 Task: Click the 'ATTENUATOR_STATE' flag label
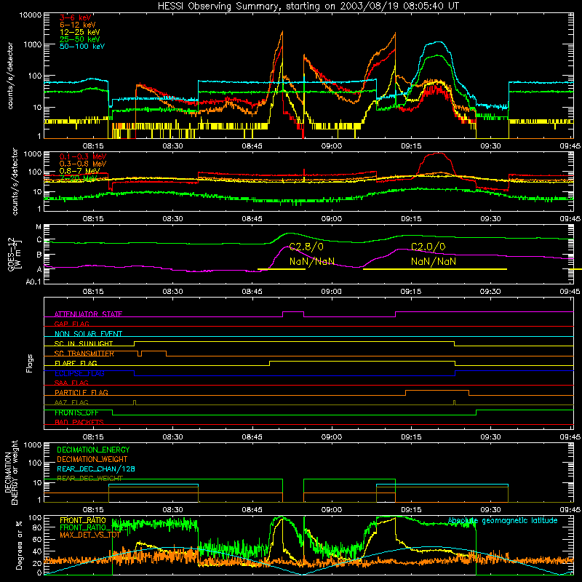(88, 314)
